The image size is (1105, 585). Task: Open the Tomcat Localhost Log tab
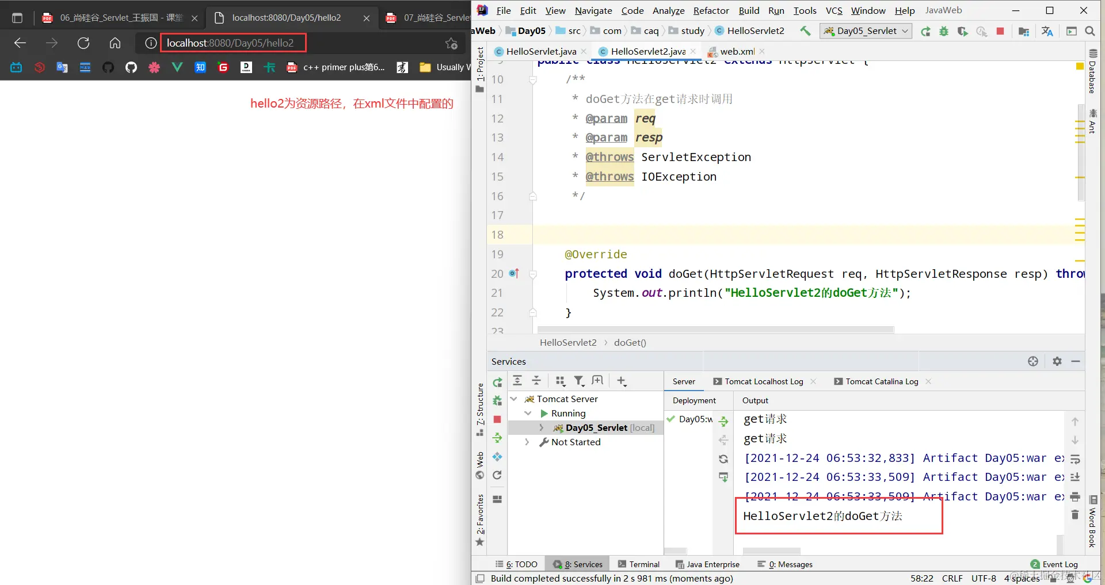coord(764,381)
